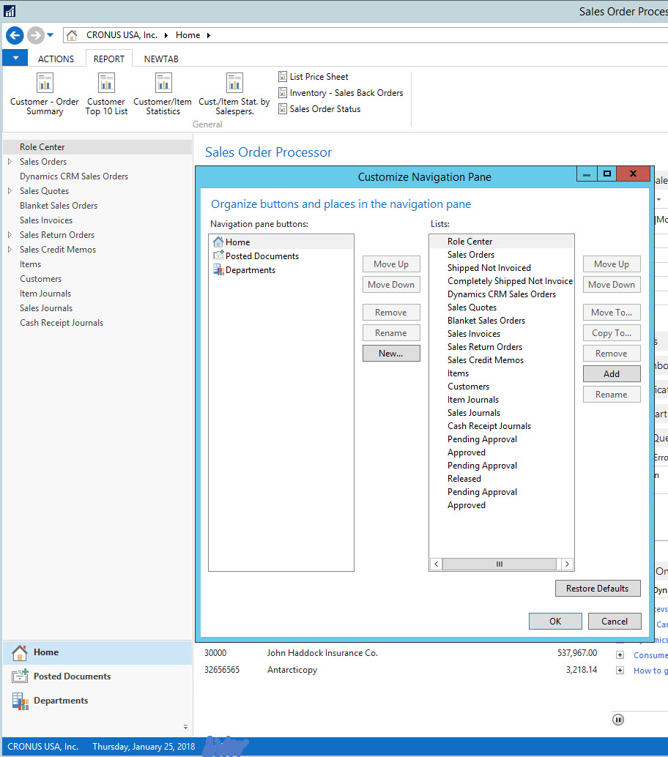
Task: Run the Cust./Item Stat. by Salespers. report
Action: coord(234,93)
